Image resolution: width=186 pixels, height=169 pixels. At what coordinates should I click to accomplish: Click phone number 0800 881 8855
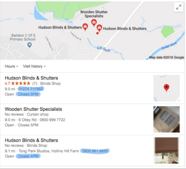pyautogui.click(x=95, y=151)
